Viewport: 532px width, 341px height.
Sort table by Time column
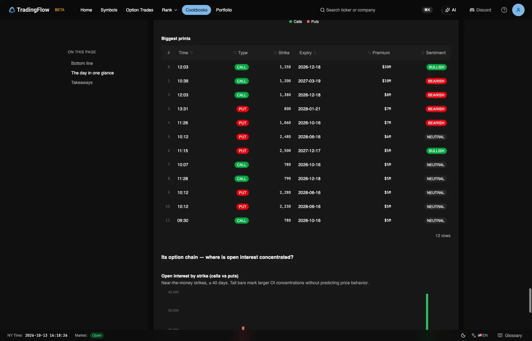click(x=185, y=53)
